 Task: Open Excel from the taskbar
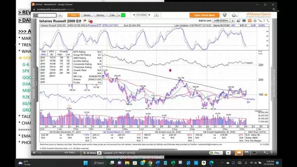[173, 163]
